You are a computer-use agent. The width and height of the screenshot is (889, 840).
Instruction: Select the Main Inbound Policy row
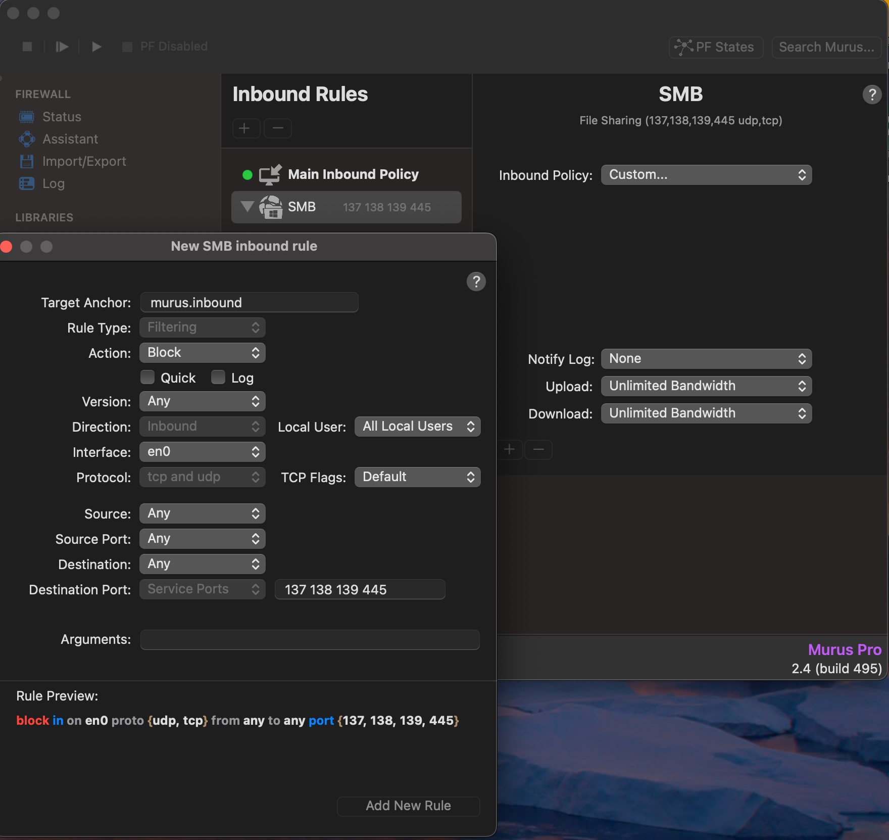click(x=347, y=174)
